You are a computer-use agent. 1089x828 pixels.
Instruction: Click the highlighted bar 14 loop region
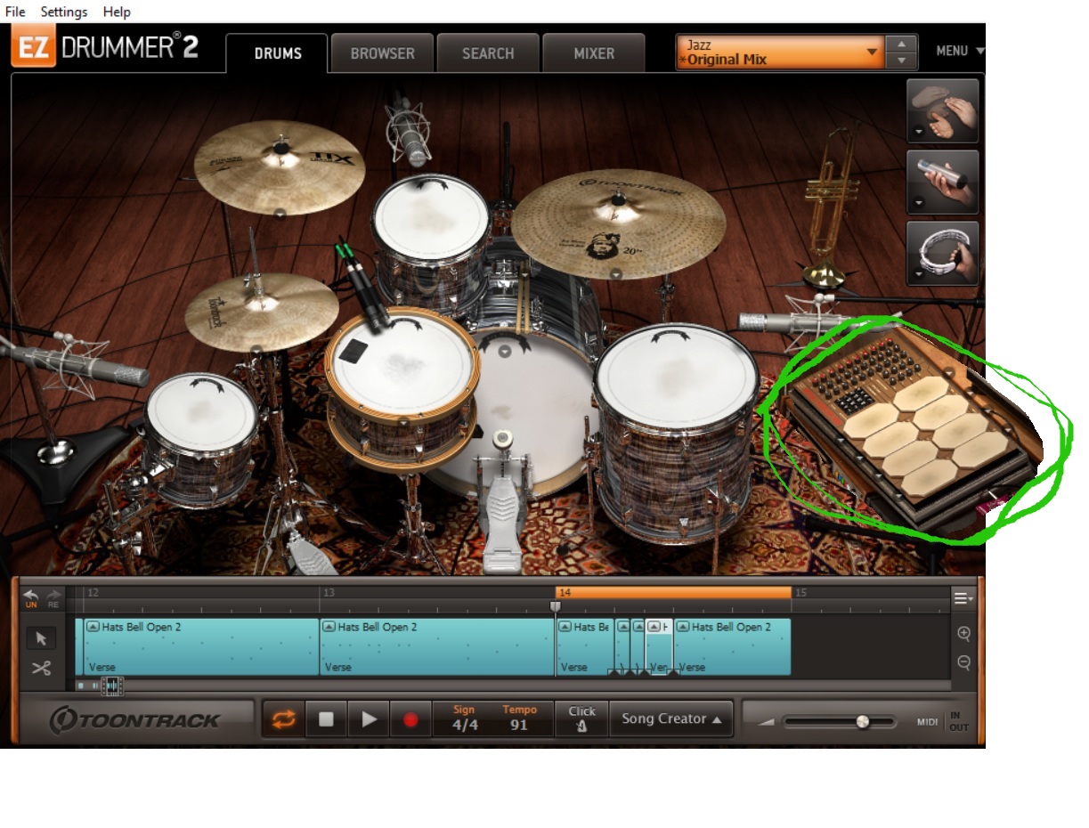pyautogui.click(x=673, y=592)
